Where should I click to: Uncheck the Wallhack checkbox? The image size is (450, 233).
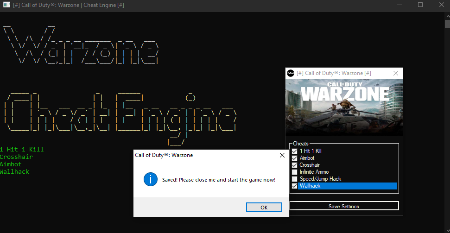click(294, 186)
